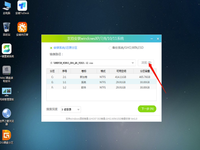Click the 系统 volume label cell
Screen dimensions: 200x150
[x=84, y=82]
